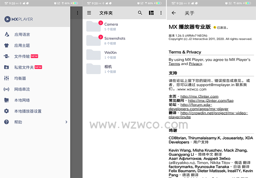Open App Language menu entry
The image size is (256, 178).
point(22,34)
